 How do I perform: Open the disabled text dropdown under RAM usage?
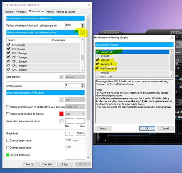point(75,100)
